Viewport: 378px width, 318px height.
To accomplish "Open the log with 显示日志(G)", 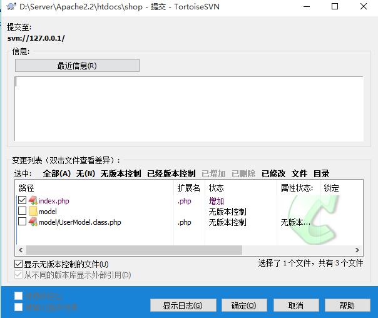I will (183, 305).
